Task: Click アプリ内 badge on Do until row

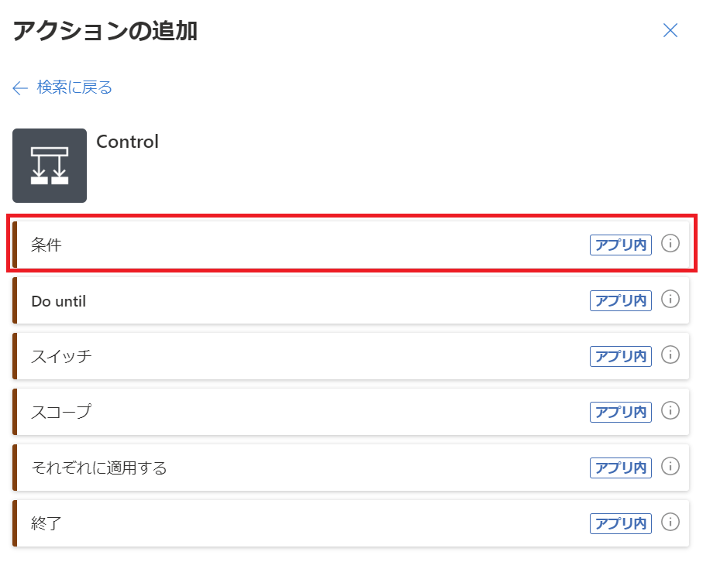Action: (621, 300)
